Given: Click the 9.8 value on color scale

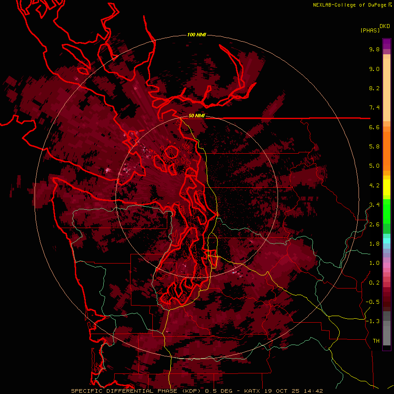Looking at the screenshot, I should pyautogui.click(x=374, y=49).
